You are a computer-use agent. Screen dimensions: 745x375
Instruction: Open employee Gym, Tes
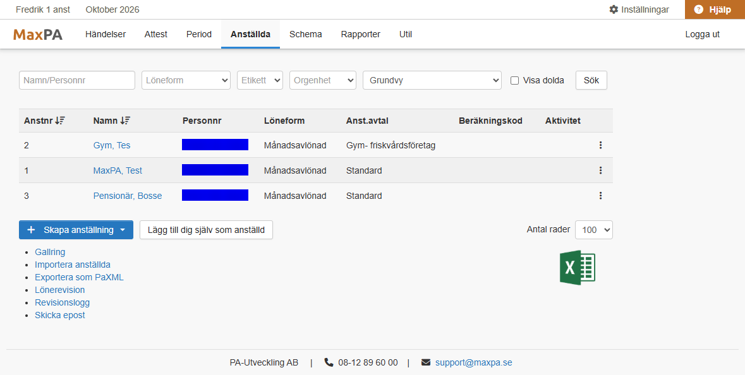tap(112, 145)
